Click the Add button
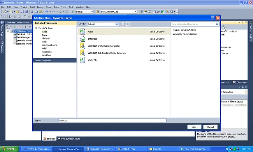This screenshot has height=152, width=253. coord(194,127)
